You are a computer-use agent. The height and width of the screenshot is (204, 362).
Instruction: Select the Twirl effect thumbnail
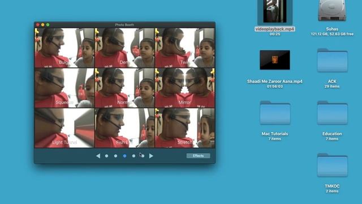click(x=185, y=48)
